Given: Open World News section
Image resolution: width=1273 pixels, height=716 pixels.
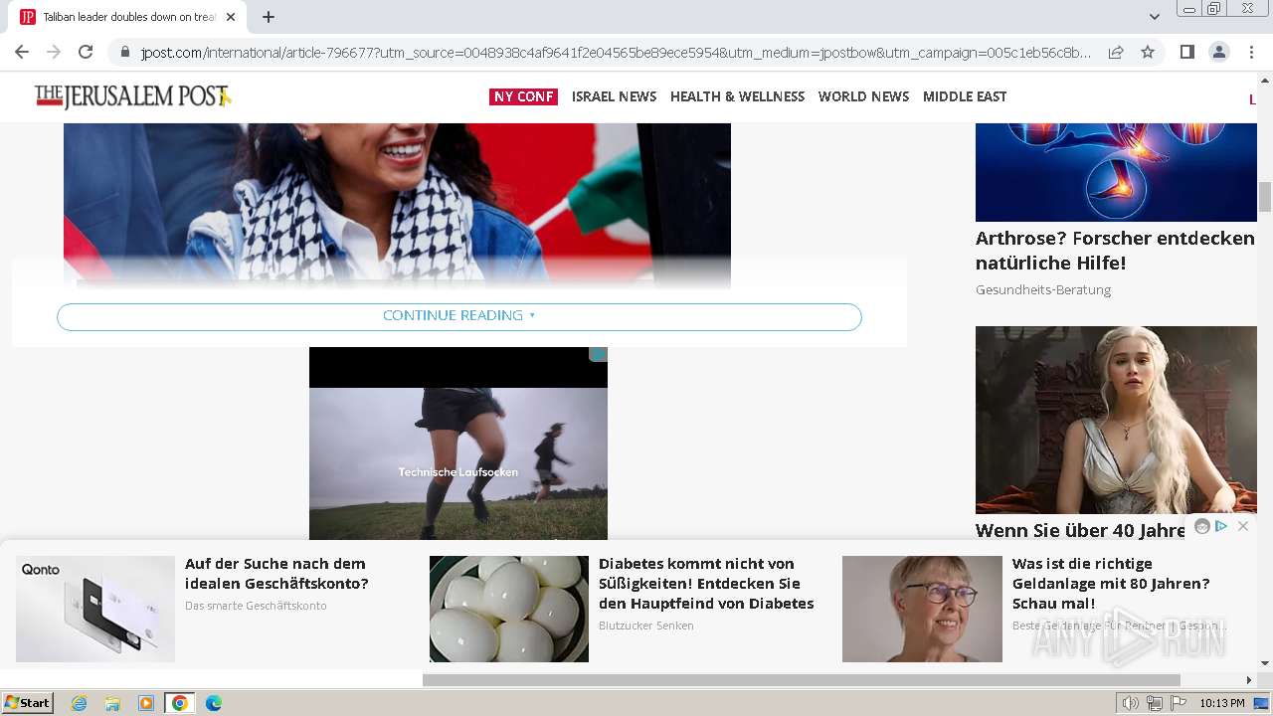Looking at the screenshot, I should [863, 96].
